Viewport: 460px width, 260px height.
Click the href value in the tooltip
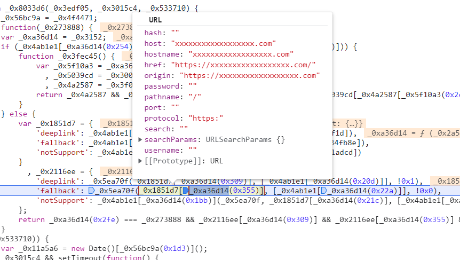tap(243, 65)
